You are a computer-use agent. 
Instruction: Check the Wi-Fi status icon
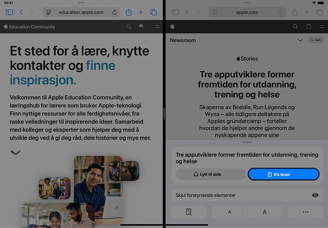[314, 3]
